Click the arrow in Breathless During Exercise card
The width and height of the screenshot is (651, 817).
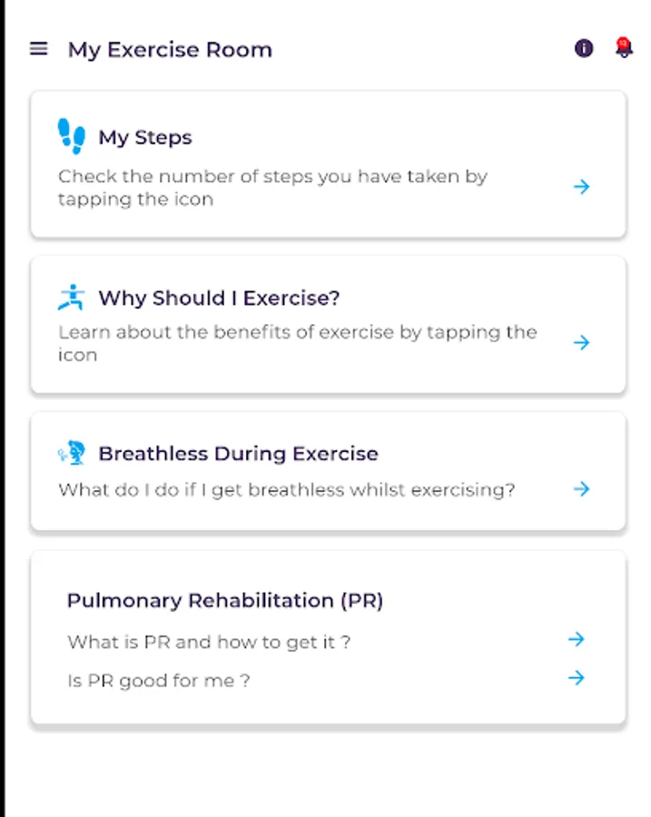pos(581,489)
